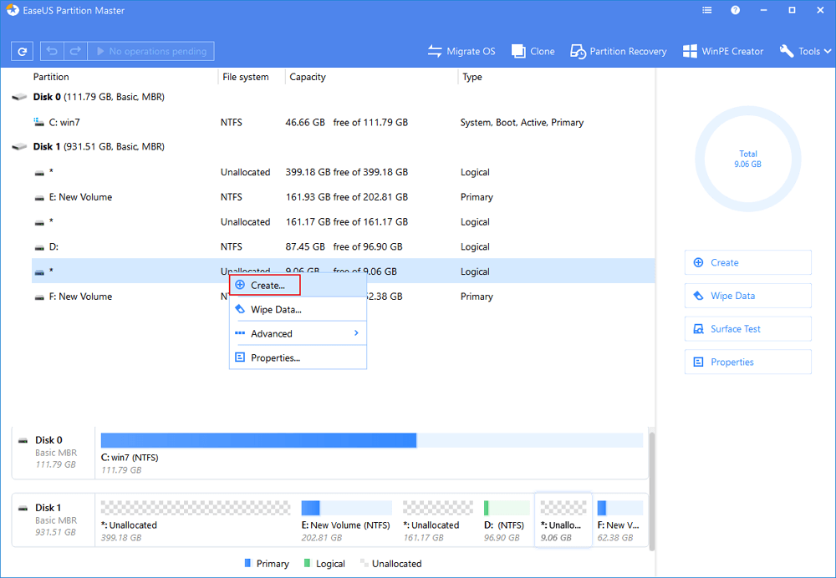Click the refresh icon in the toolbar
Screen dimensions: 836x578
23,52
